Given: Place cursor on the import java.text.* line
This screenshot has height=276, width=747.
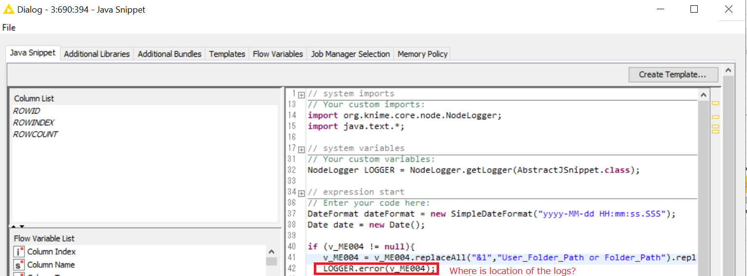Looking at the screenshot, I should pos(356,126).
